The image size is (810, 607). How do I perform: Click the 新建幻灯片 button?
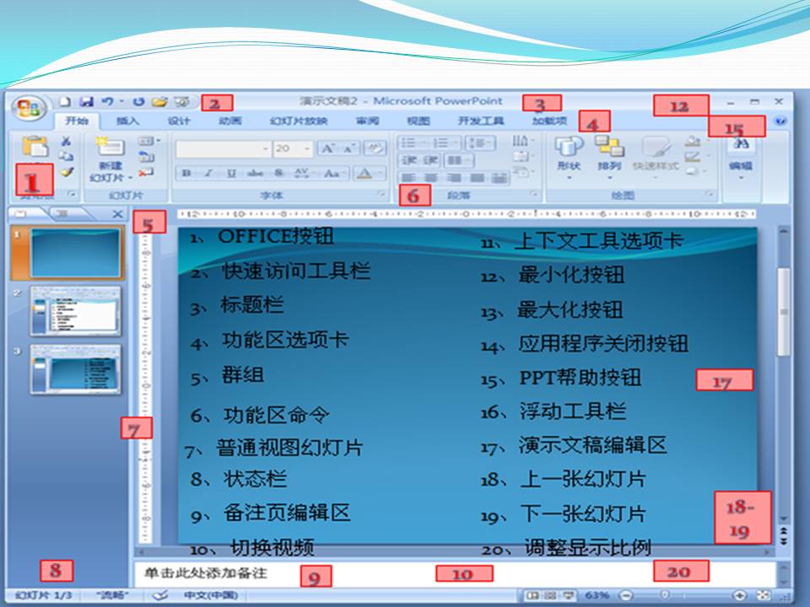tap(111, 159)
